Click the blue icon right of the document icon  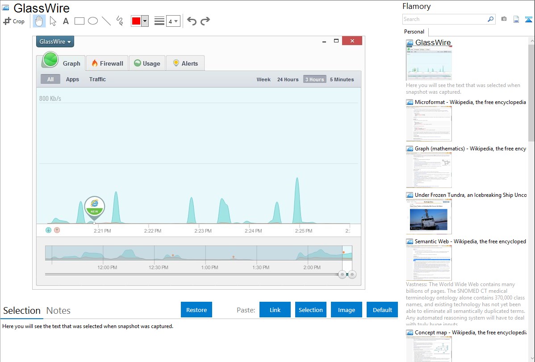coord(528,19)
